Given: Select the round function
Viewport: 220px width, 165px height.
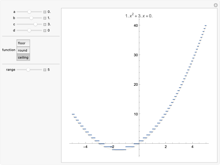Looking at the screenshot, I should point(23,50).
